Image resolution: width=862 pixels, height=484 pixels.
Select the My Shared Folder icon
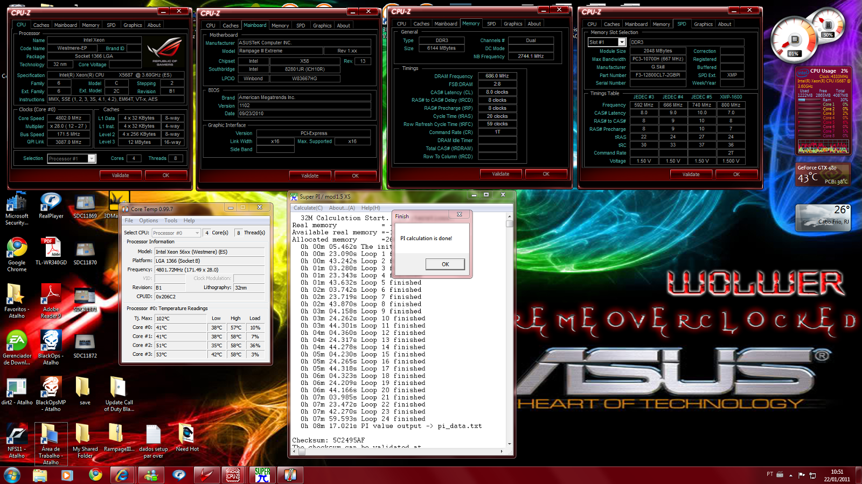click(85, 441)
